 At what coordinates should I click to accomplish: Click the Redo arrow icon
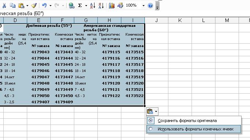pos(57,6)
